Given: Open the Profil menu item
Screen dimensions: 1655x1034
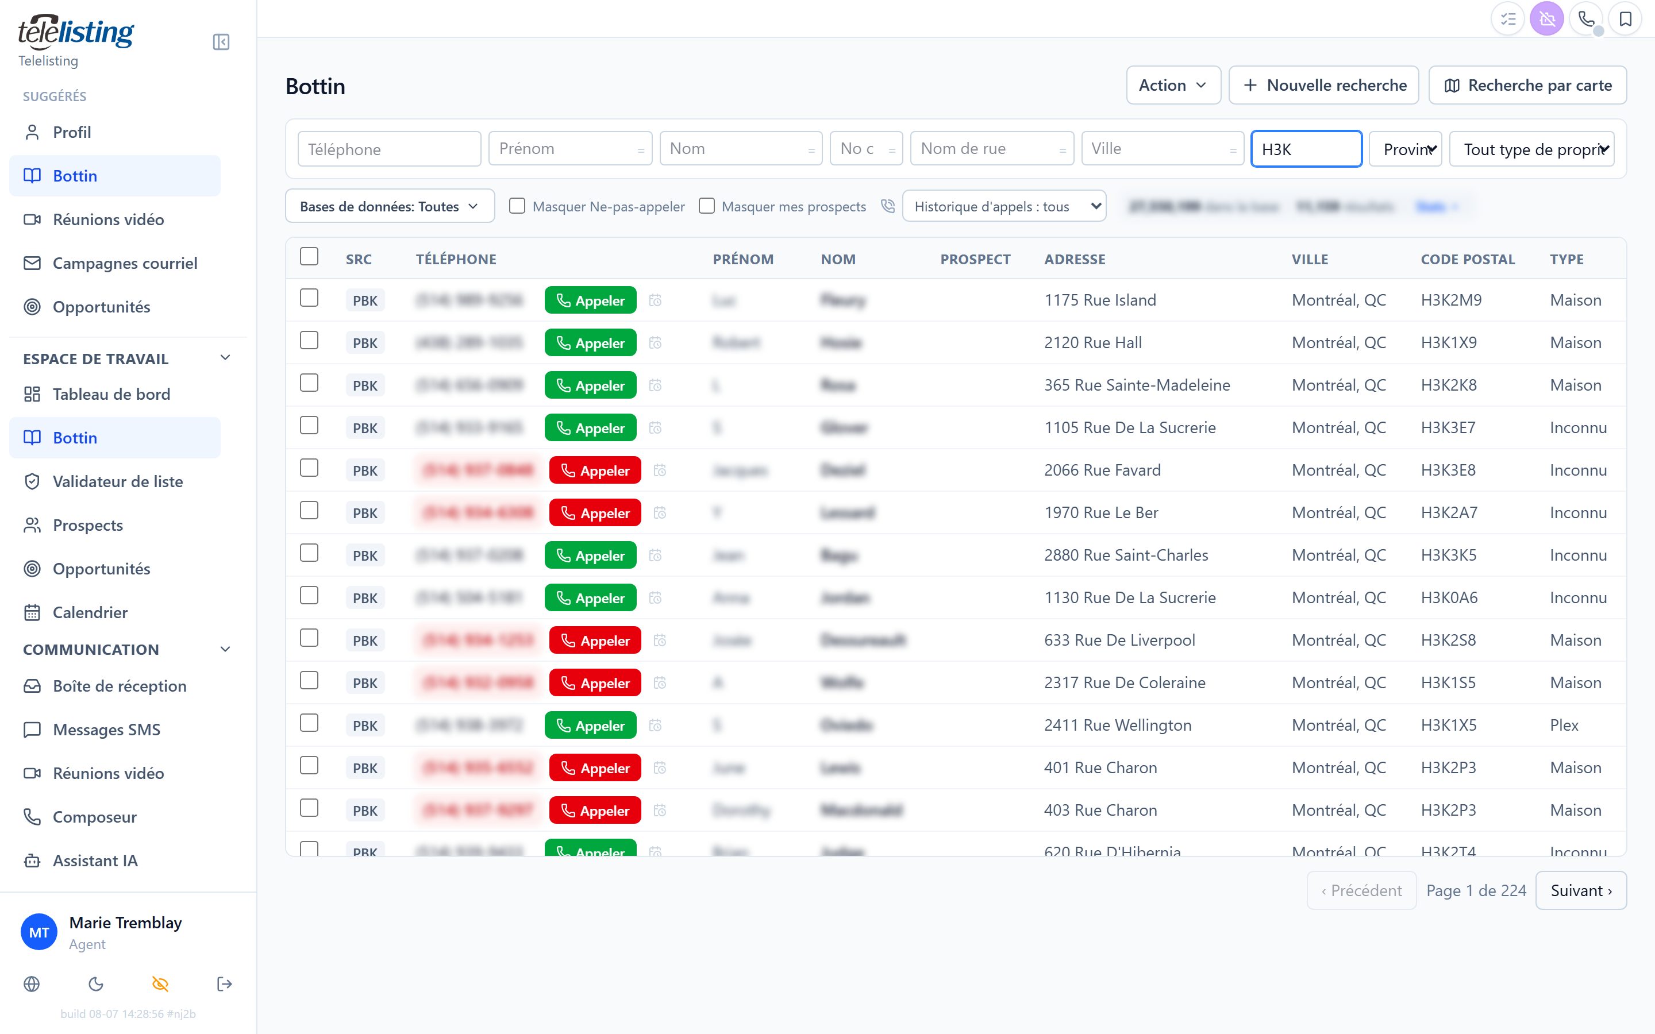Looking at the screenshot, I should coord(115,132).
